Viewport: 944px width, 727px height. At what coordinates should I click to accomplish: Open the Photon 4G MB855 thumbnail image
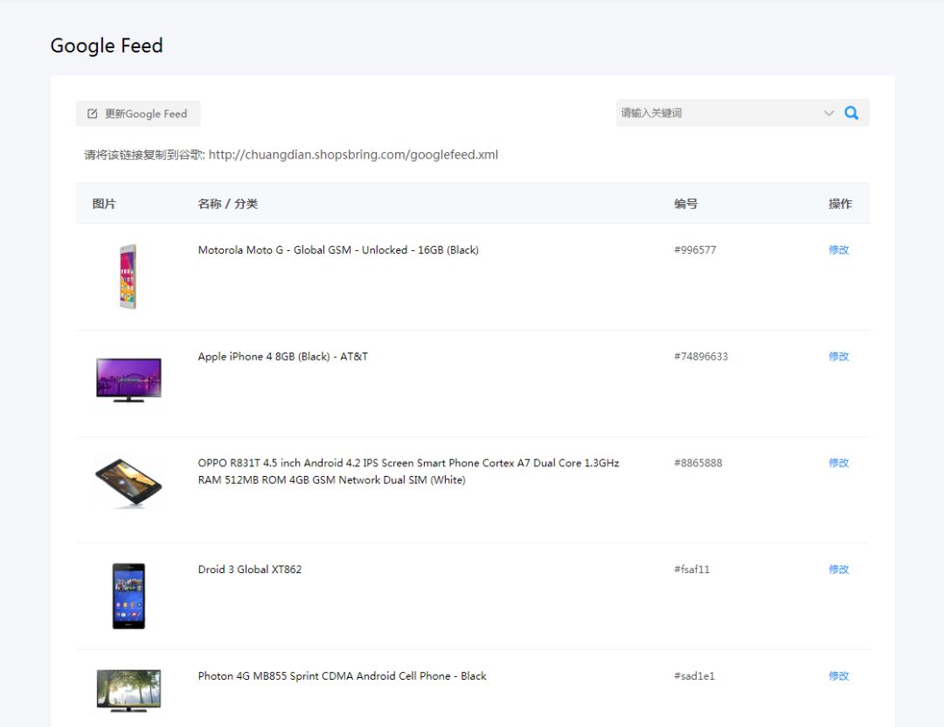pos(128,690)
